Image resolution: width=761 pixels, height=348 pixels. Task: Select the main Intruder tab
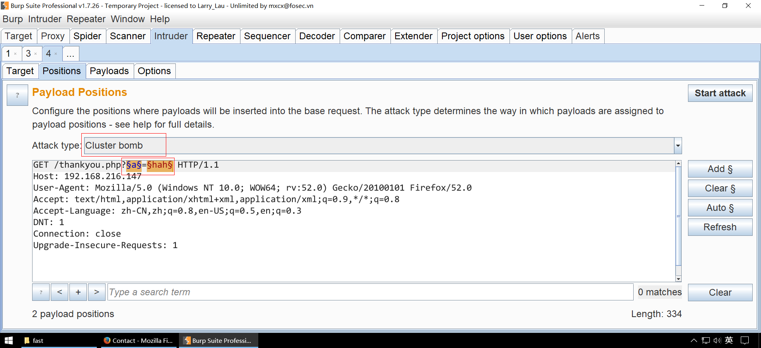point(171,36)
